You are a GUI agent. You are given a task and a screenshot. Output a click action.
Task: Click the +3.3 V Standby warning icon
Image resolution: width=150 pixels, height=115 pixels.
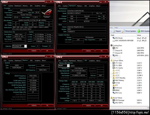click(114, 78)
